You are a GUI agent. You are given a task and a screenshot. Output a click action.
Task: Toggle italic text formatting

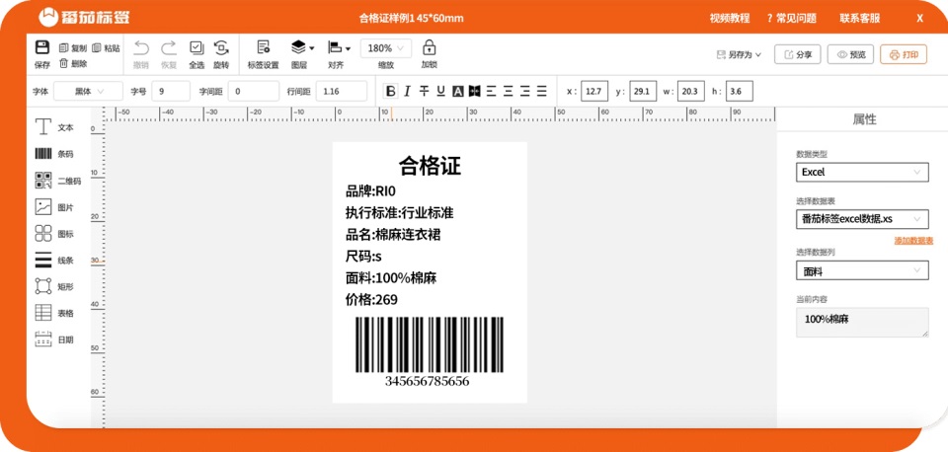pos(407,91)
